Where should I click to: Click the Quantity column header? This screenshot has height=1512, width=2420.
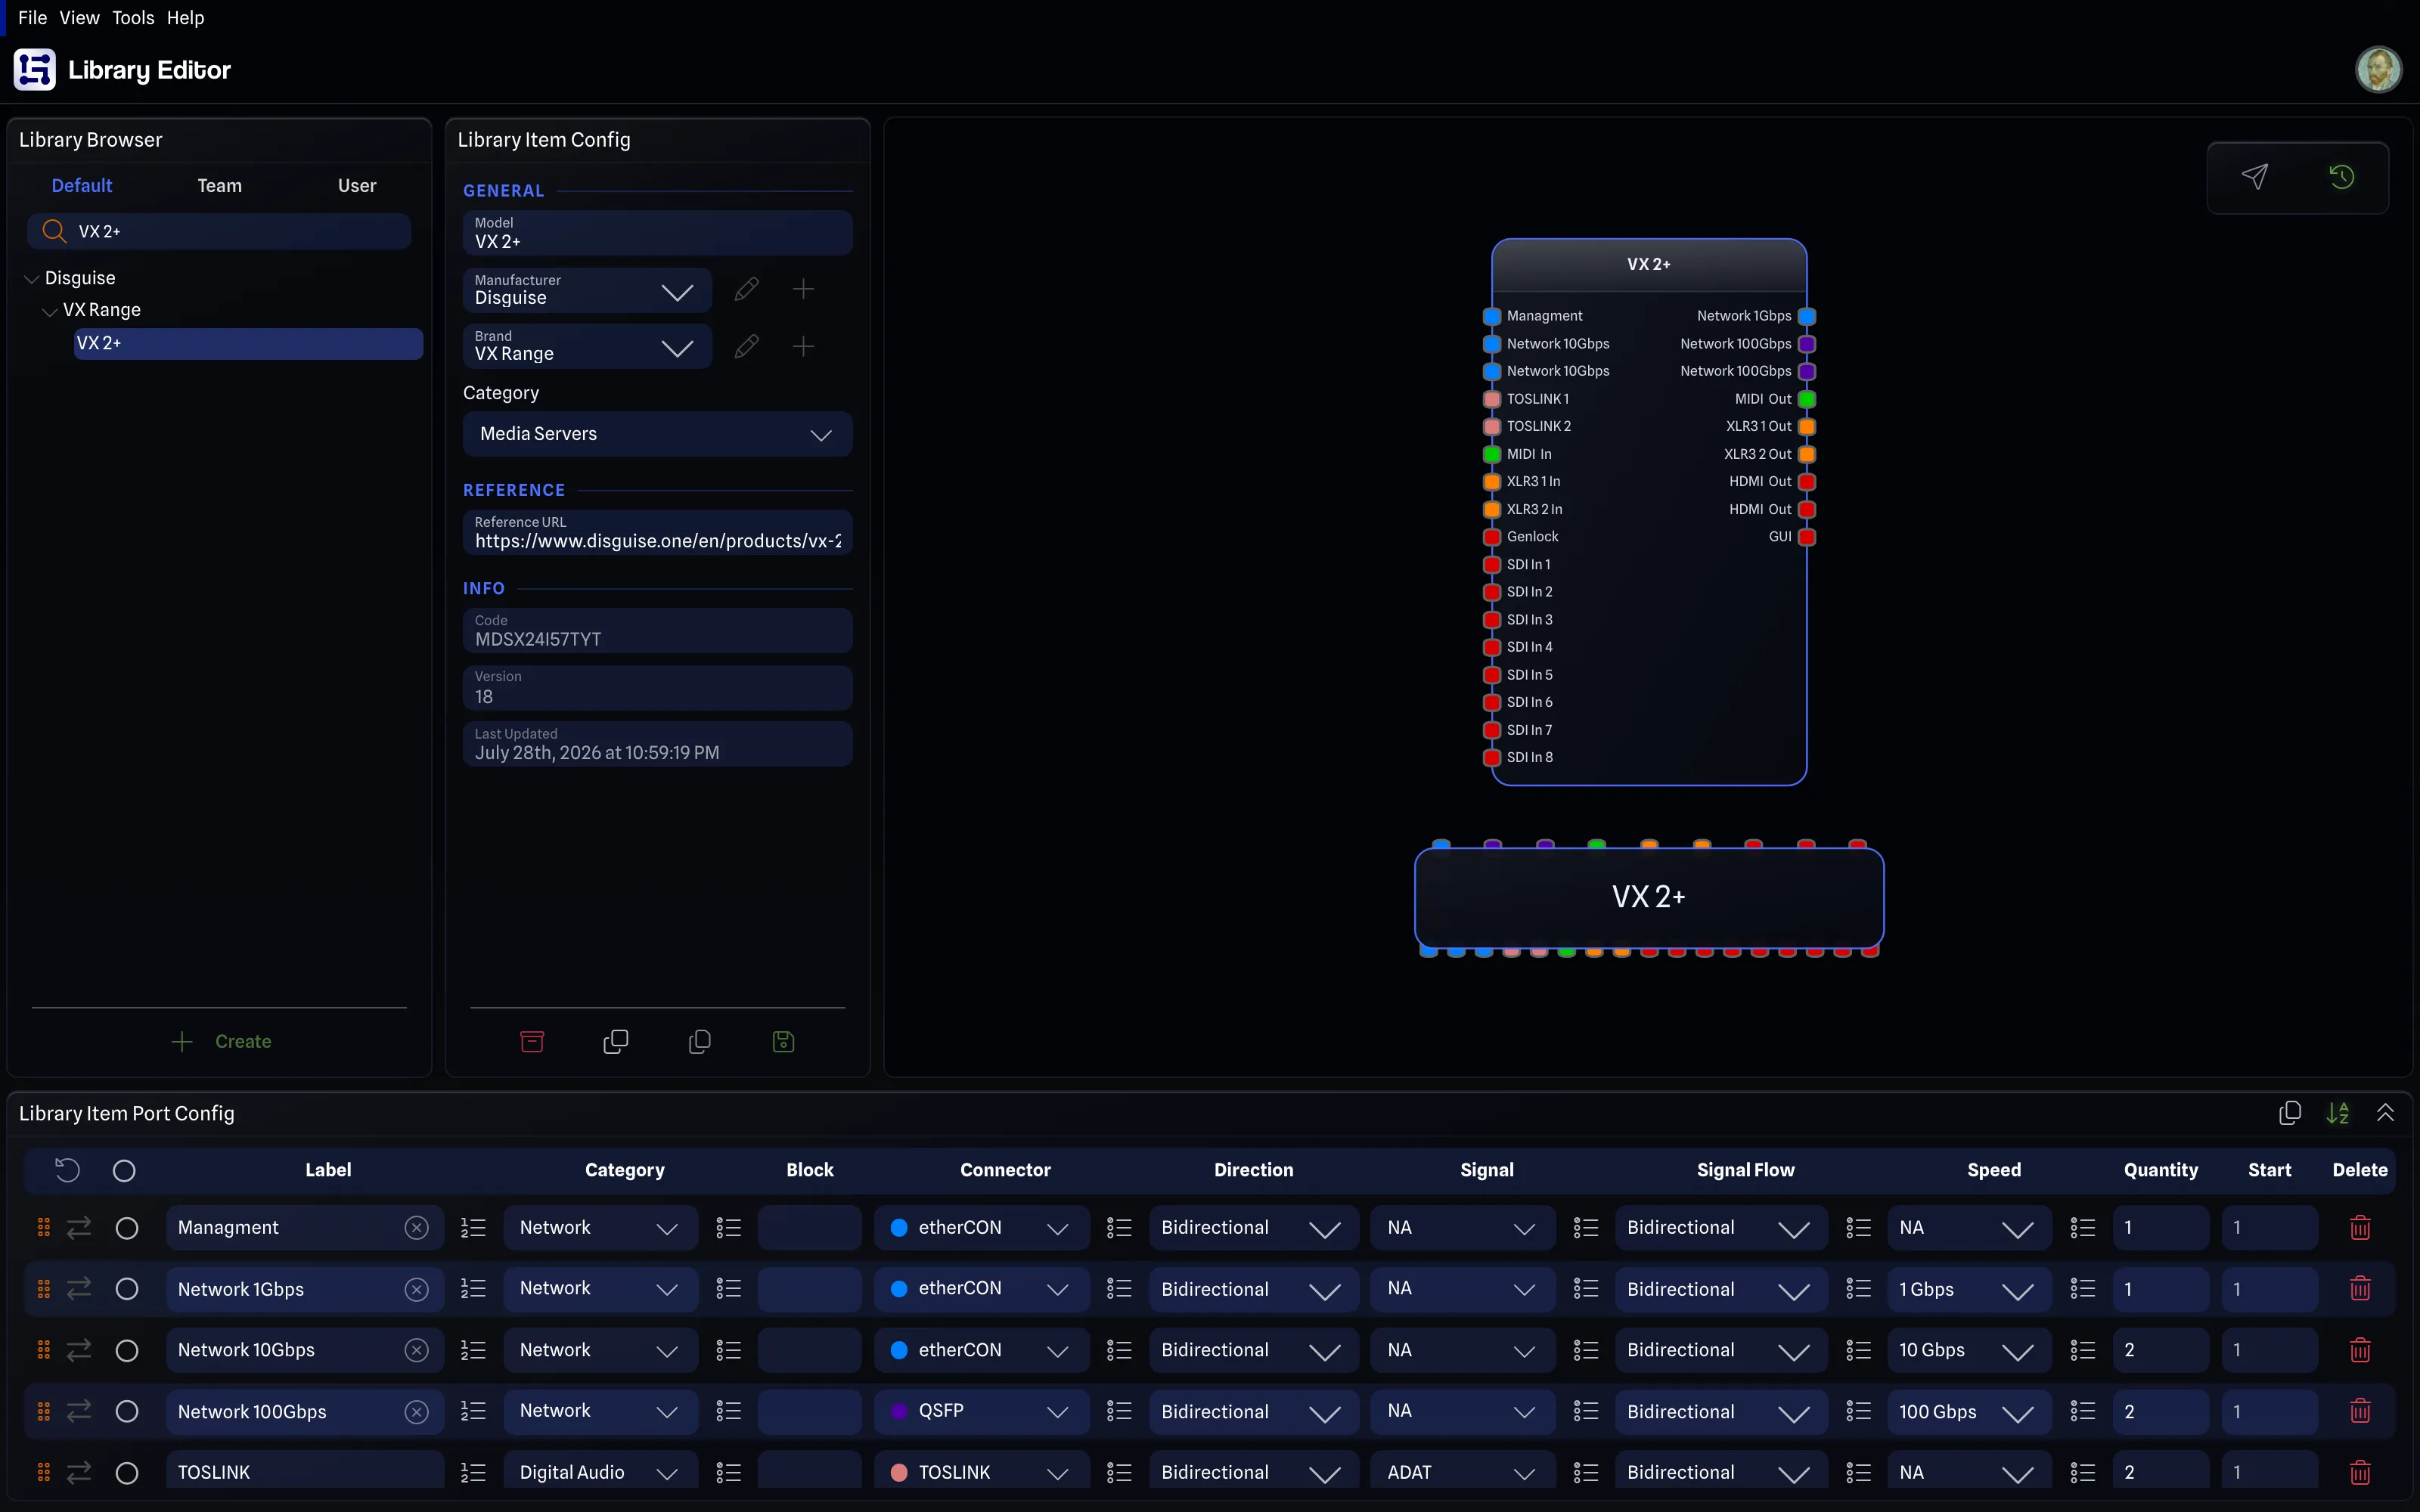[2160, 1170]
